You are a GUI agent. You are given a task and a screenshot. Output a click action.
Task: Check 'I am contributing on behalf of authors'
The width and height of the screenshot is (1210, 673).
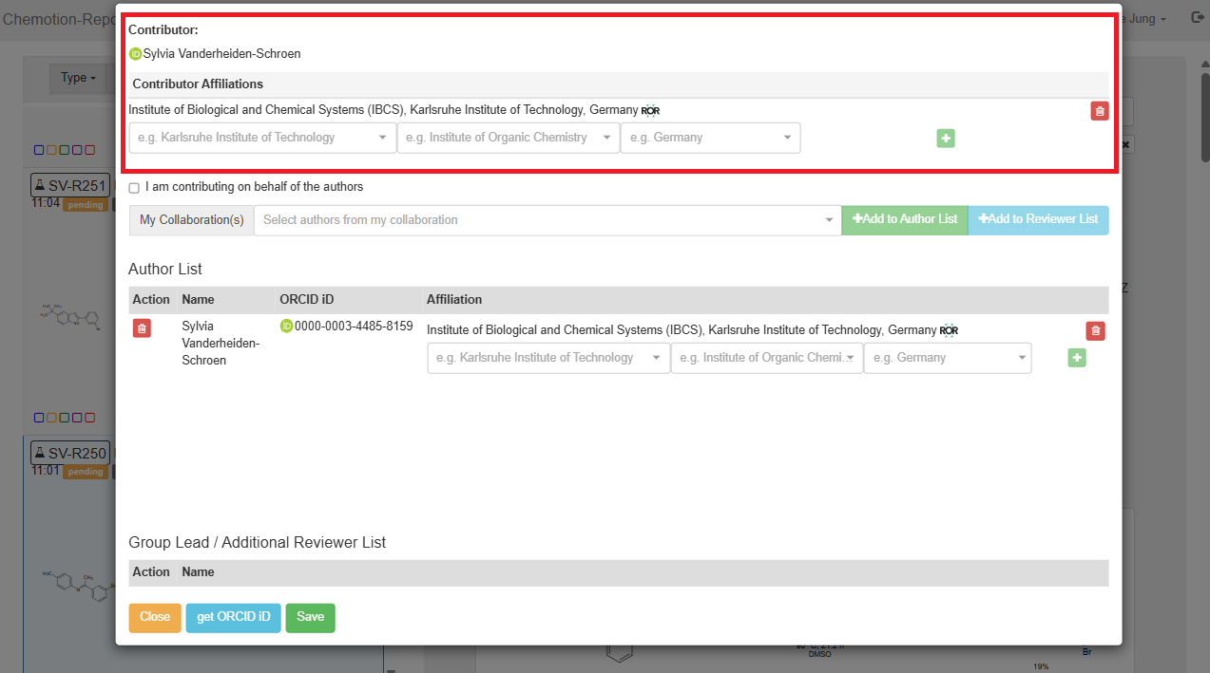(134, 188)
